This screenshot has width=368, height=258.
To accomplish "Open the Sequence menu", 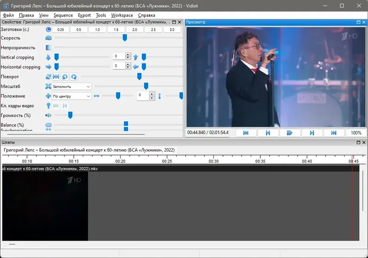I will coord(63,15).
